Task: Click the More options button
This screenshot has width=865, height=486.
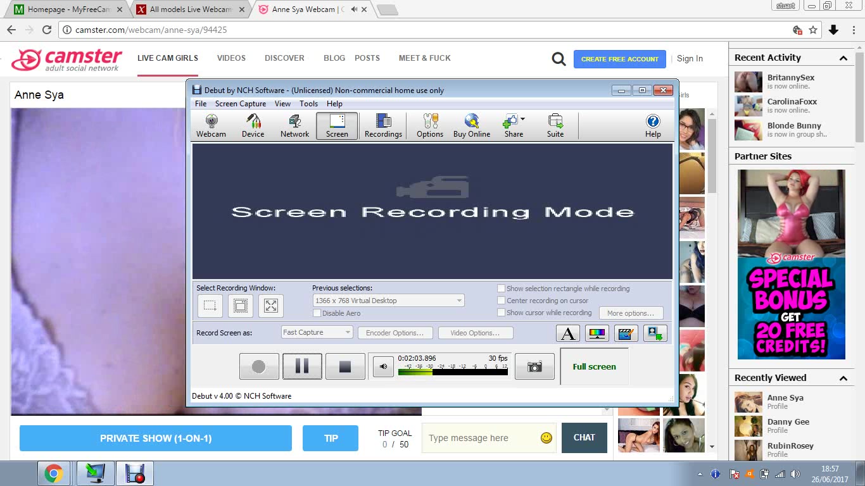Action: (x=630, y=313)
